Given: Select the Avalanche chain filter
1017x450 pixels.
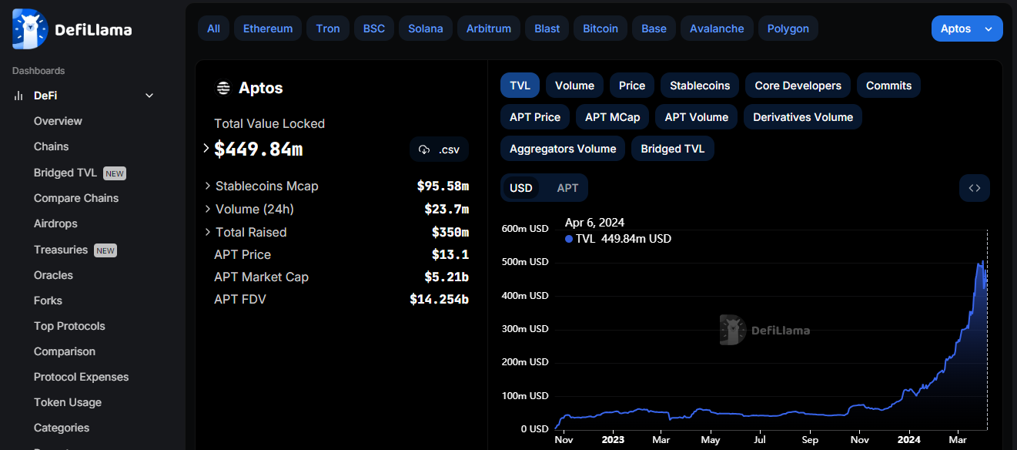Looking at the screenshot, I should pyautogui.click(x=717, y=29).
